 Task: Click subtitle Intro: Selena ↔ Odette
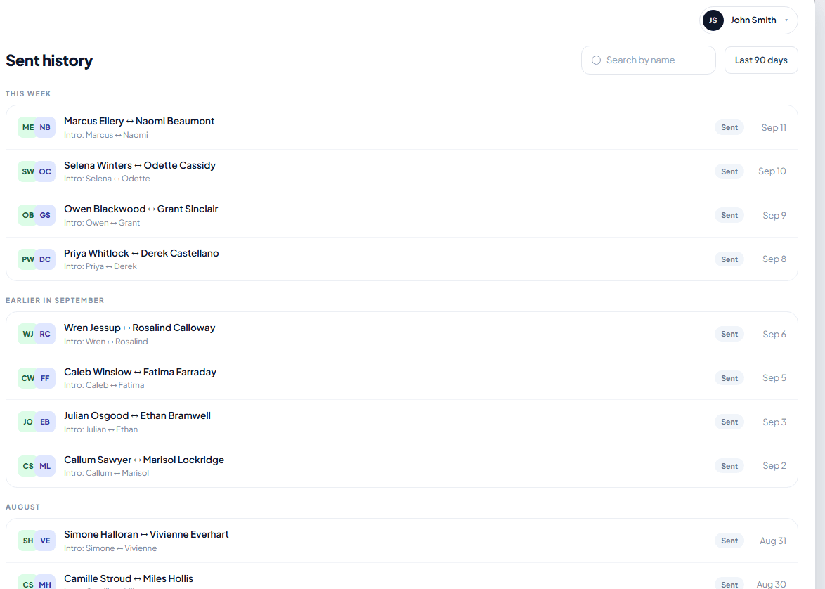click(107, 179)
